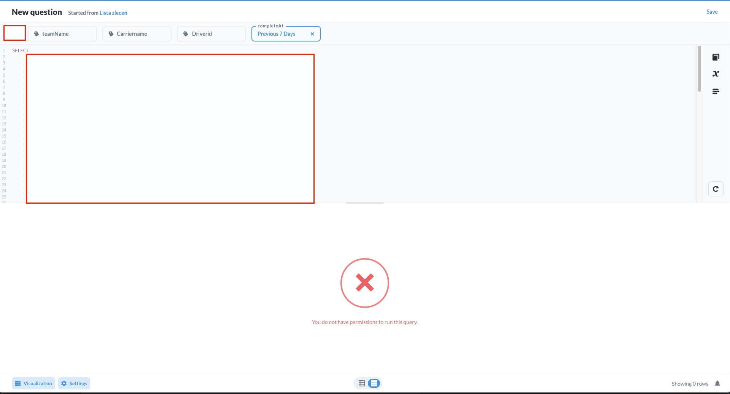Open the Lista zleceń link
This screenshot has width=730, height=394.
pos(113,13)
